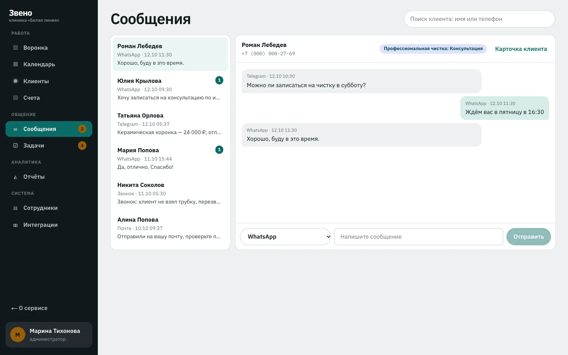The width and height of the screenshot is (568, 355).
Task: Open the Воронка menu item
Action: tap(49, 48)
